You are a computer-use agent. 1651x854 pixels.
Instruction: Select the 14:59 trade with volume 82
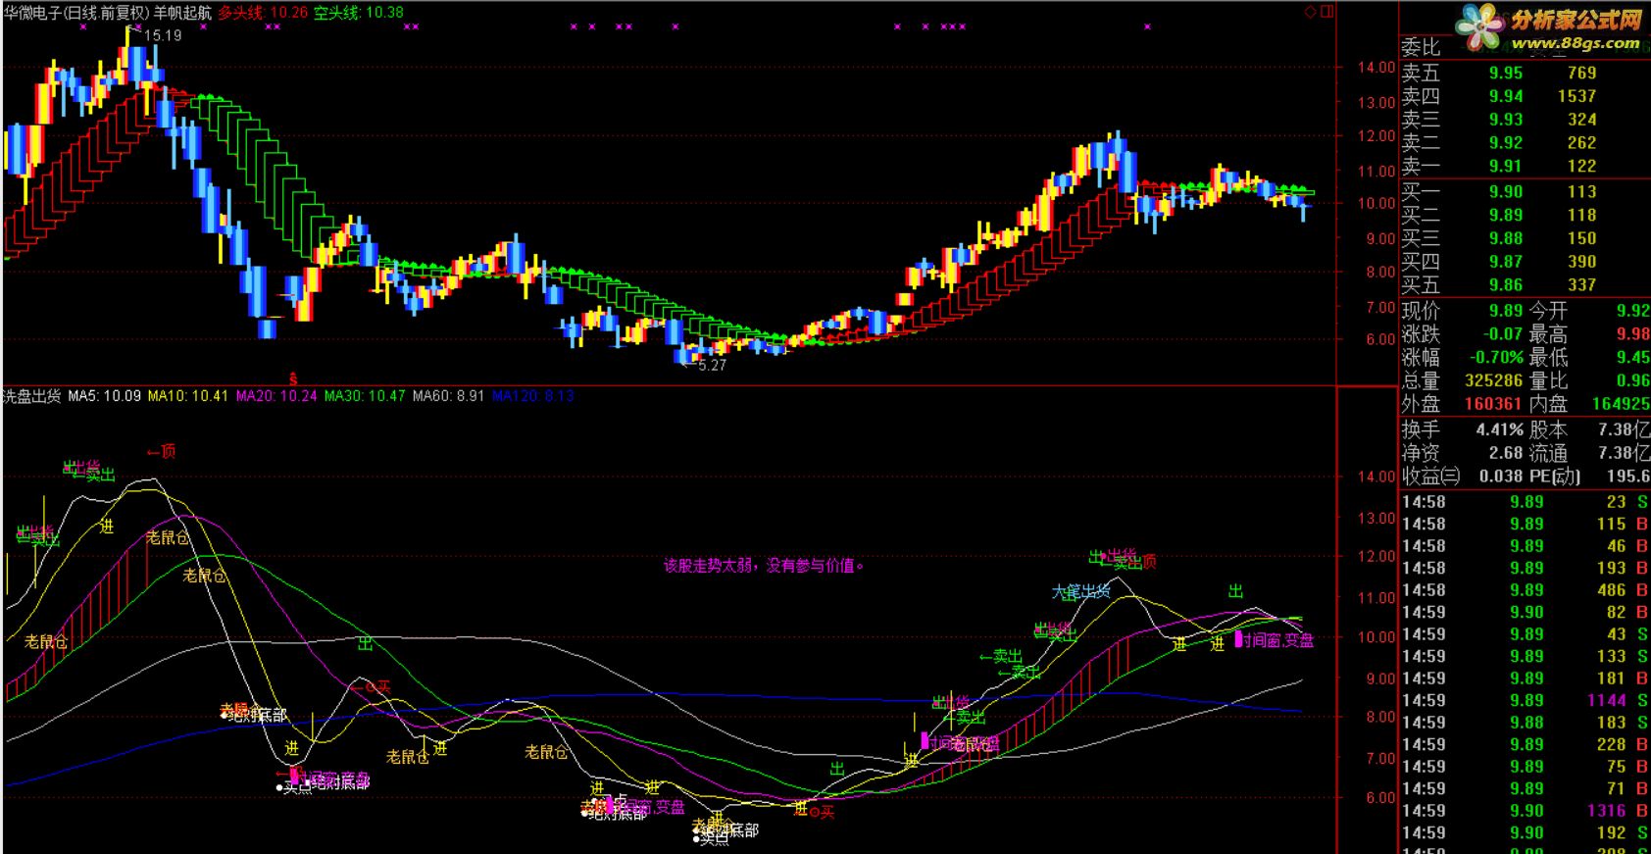(x=1525, y=613)
